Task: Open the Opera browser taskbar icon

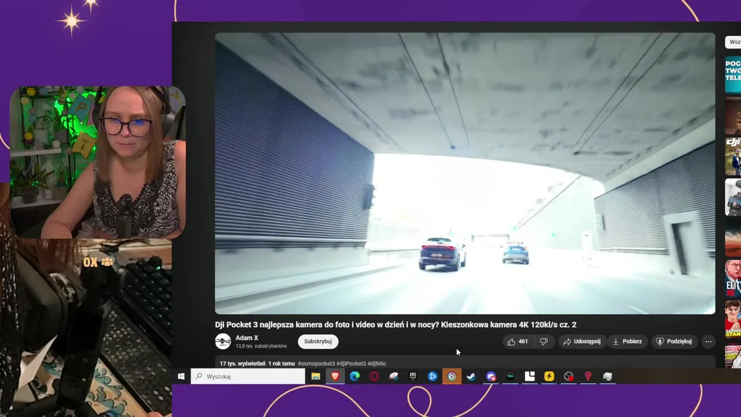Action: click(374, 376)
